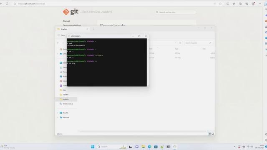This screenshot has height=150, width=267.
Task: Click the Pictures icon in sidebar
Action: point(61,77)
